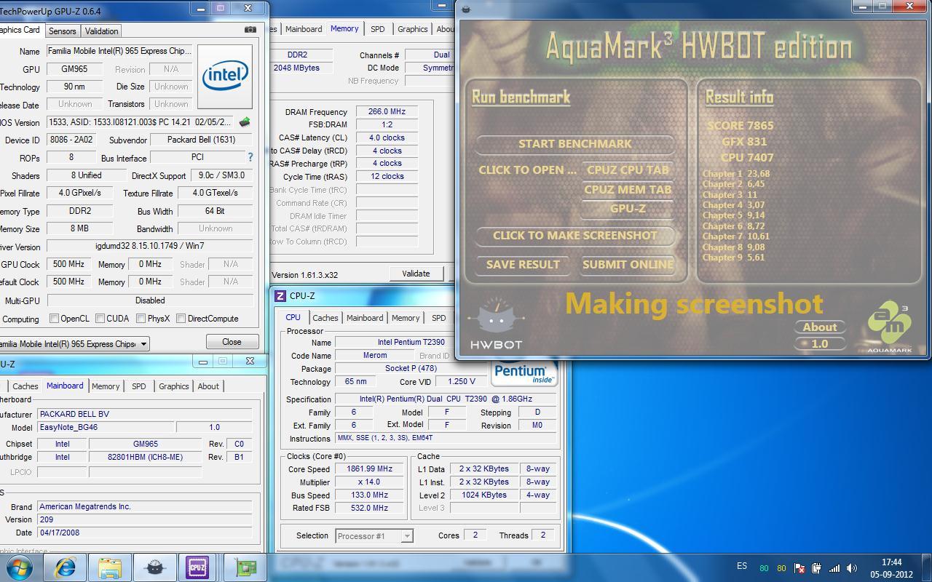Click the START BENCHMARK button
This screenshot has height=582, width=932.
point(575,143)
